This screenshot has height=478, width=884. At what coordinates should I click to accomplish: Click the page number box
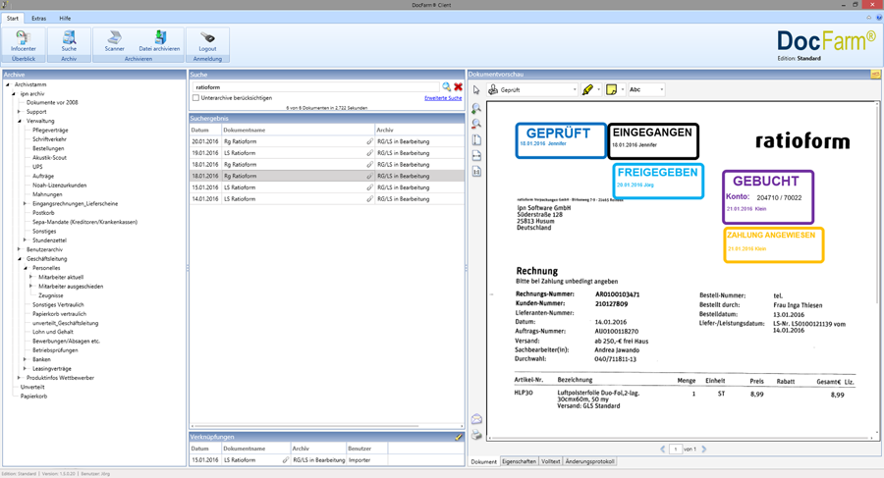[675, 450]
